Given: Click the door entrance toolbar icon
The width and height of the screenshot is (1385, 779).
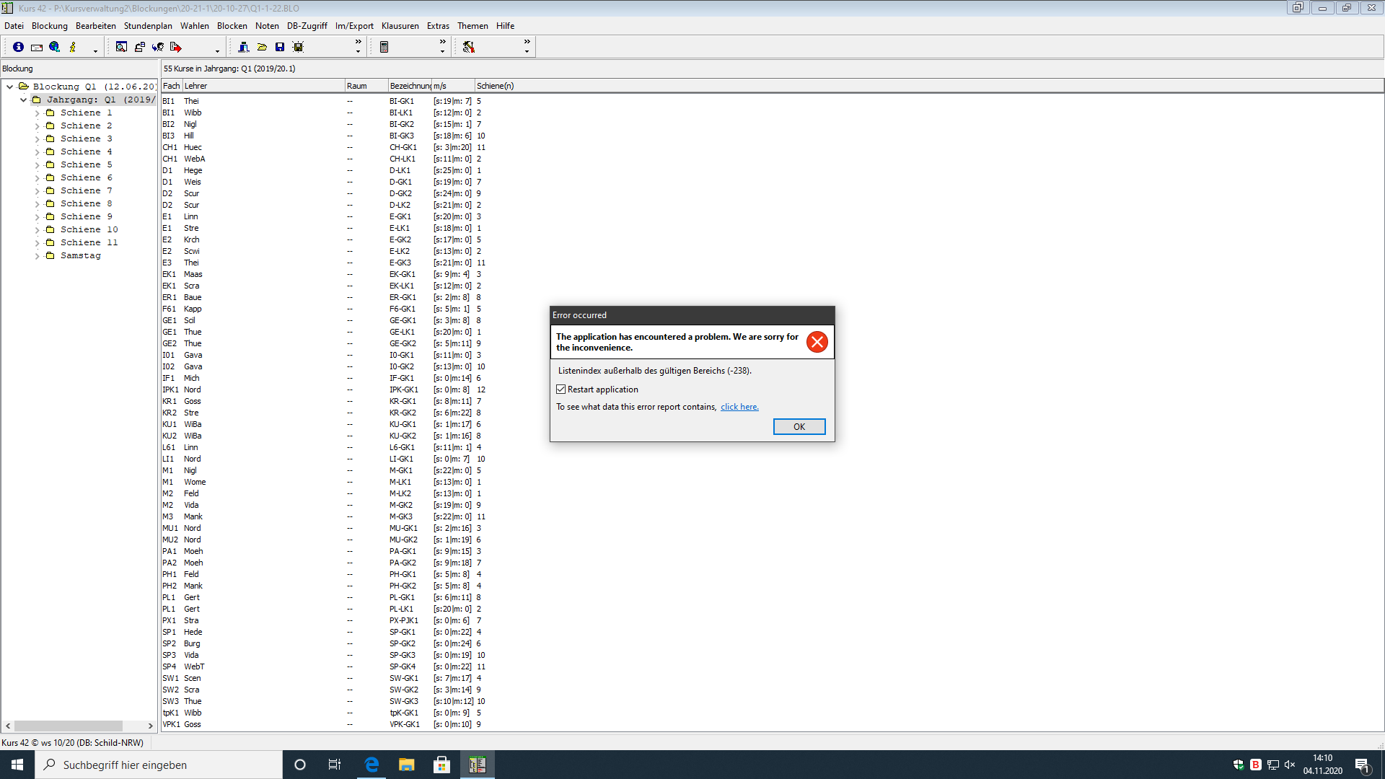Looking at the screenshot, I should tap(244, 47).
